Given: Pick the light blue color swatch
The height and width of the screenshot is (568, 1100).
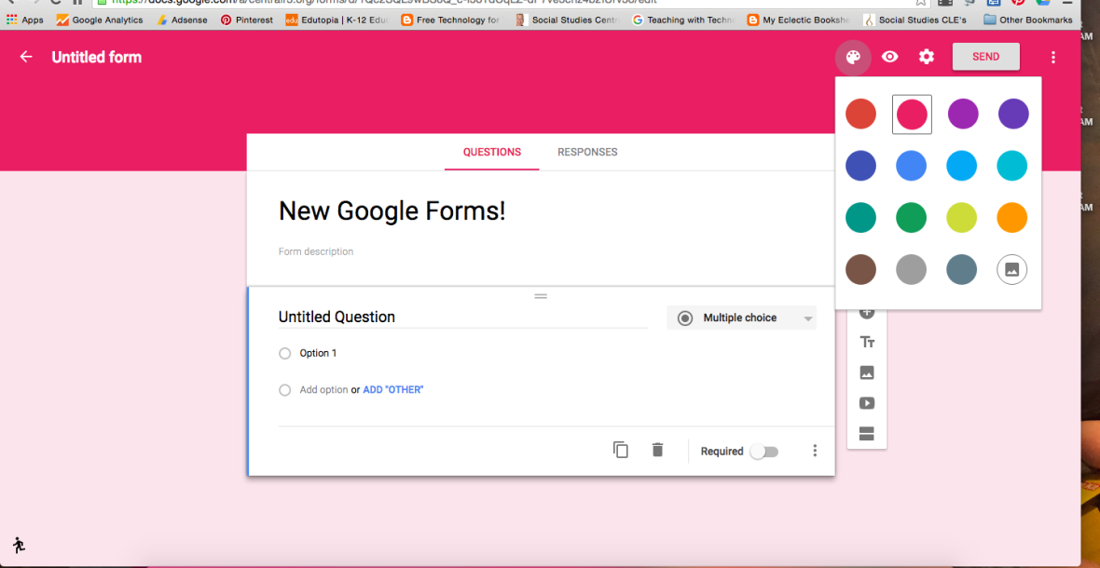Looking at the screenshot, I should [962, 166].
